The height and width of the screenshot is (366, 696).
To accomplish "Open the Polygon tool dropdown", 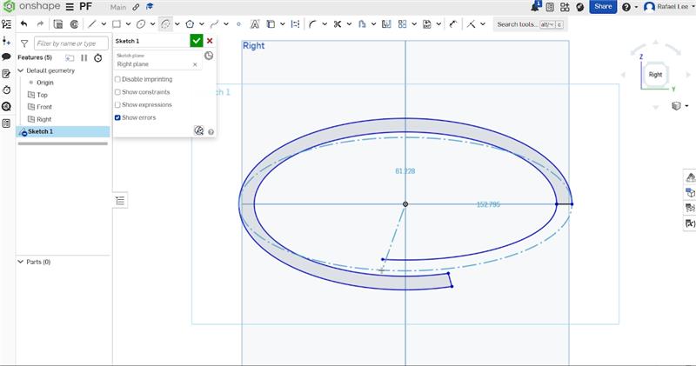I will click(202, 24).
